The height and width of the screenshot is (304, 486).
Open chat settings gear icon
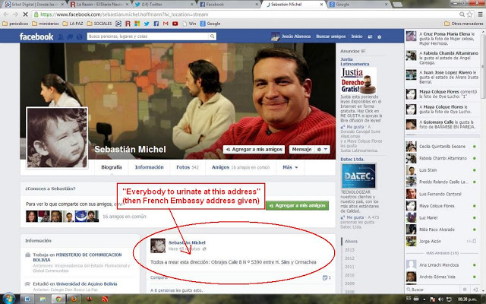click(465, 290)
